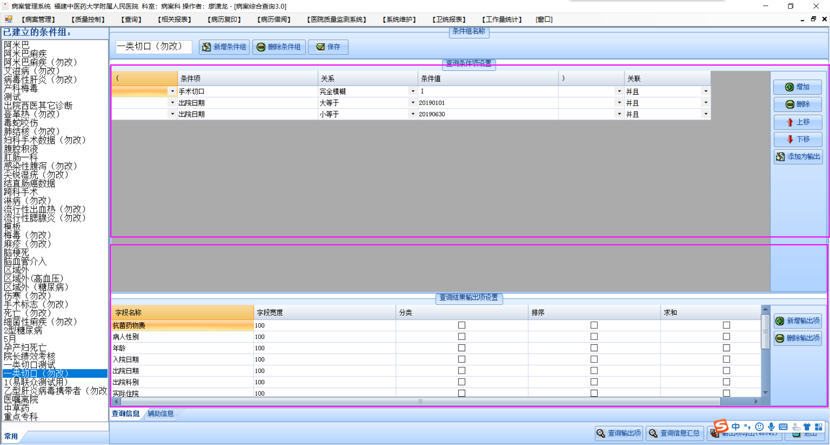The image size is (830, 445).
Task: Open the 【相关报表】 menu
Action: point(174,19)
